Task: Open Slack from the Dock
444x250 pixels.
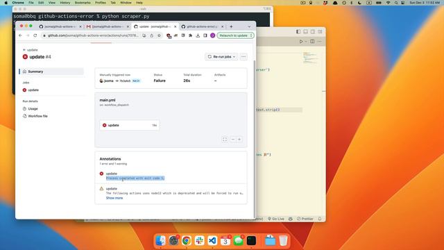Action: point(199,241)
